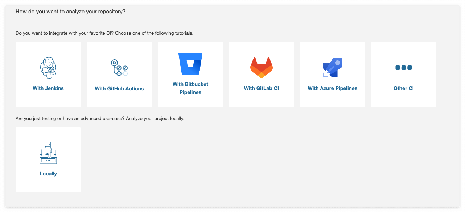Image resolution: width=465 pixels, height=212 pixels.
Task: Choose the With GitHub Actions label
Action: click(x=119, y=89)
